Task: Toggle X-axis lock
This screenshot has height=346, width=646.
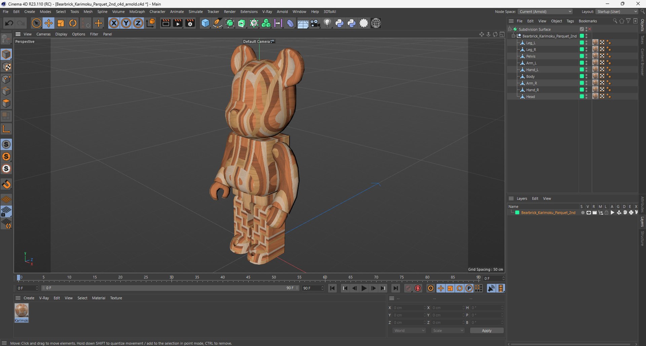Action: tap(114, 23)
